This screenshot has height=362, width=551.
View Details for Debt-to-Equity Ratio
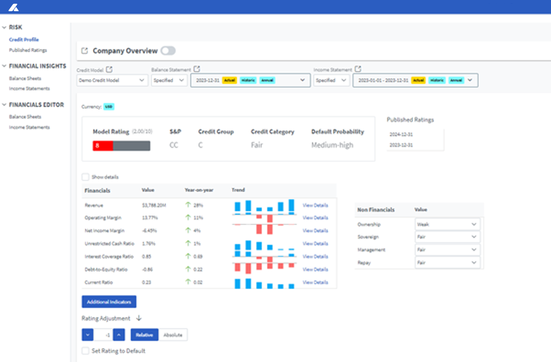pos(315,269)
